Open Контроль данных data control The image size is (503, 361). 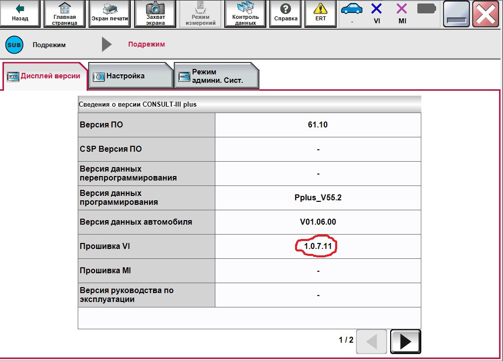[246, 13]
